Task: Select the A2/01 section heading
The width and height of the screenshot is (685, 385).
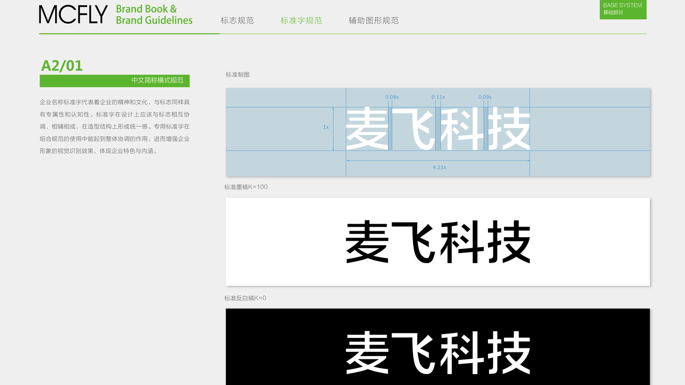Action: tap(62, 66)
